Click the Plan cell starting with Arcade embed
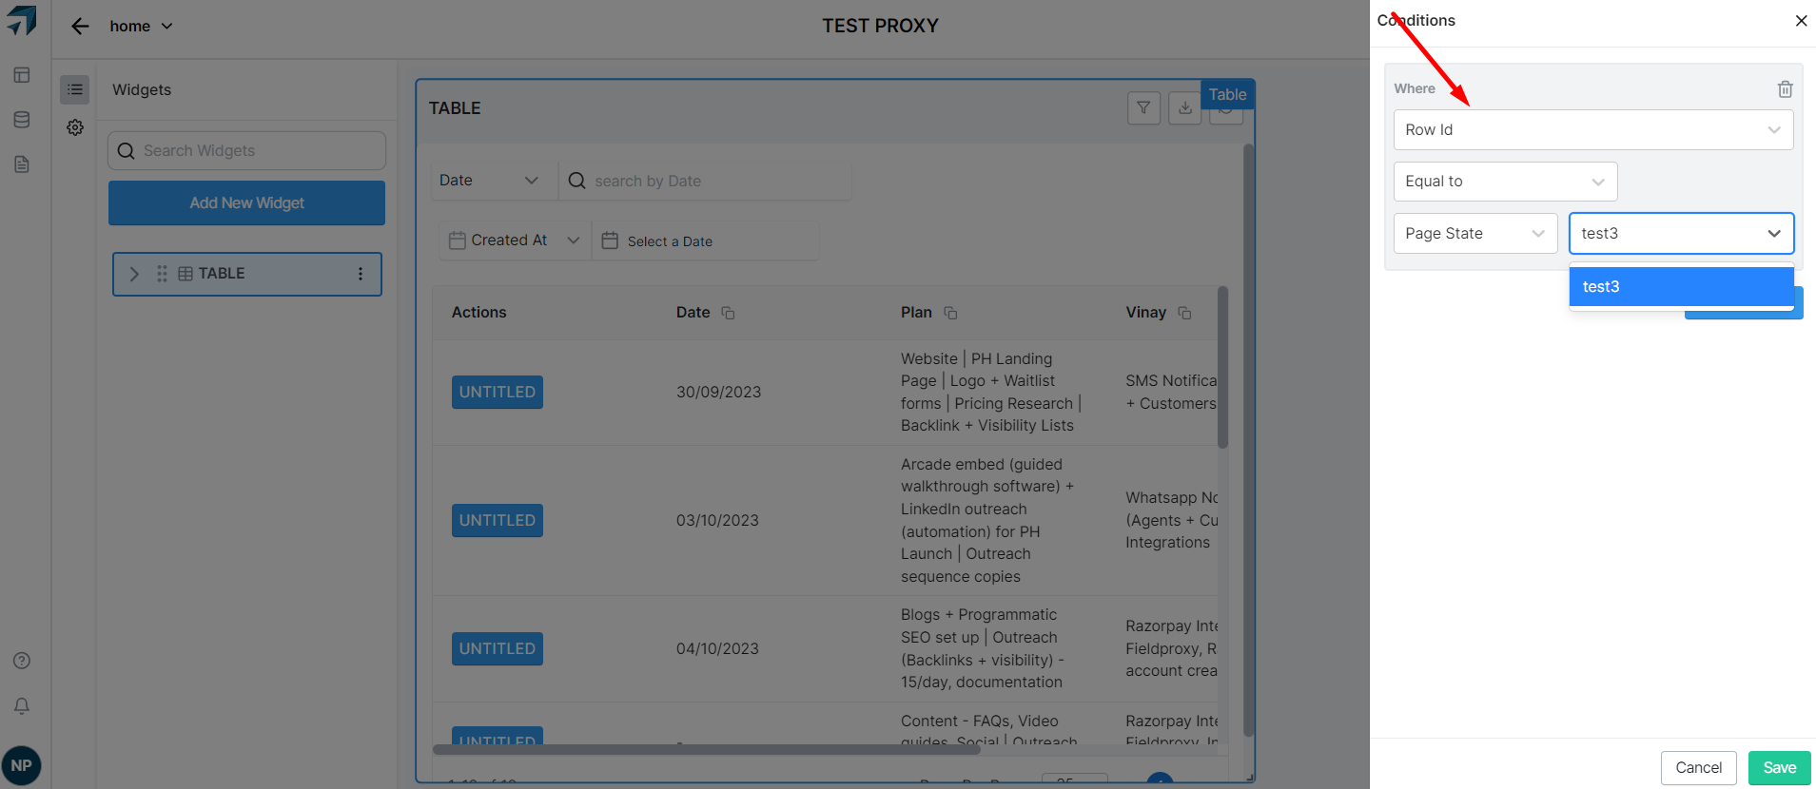Screen dimensions: 1816x789 pyautogui.click(x=987, y=521)
